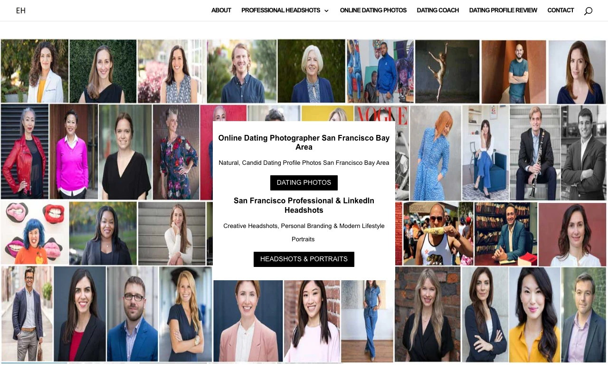The width and height of the screenshot is (608, 380).
Task: Open Dating Profile Review menu item
Action: [503, 10]
